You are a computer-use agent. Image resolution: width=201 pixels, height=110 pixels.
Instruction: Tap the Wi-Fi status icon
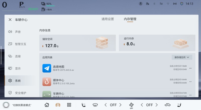pos(168,4)
